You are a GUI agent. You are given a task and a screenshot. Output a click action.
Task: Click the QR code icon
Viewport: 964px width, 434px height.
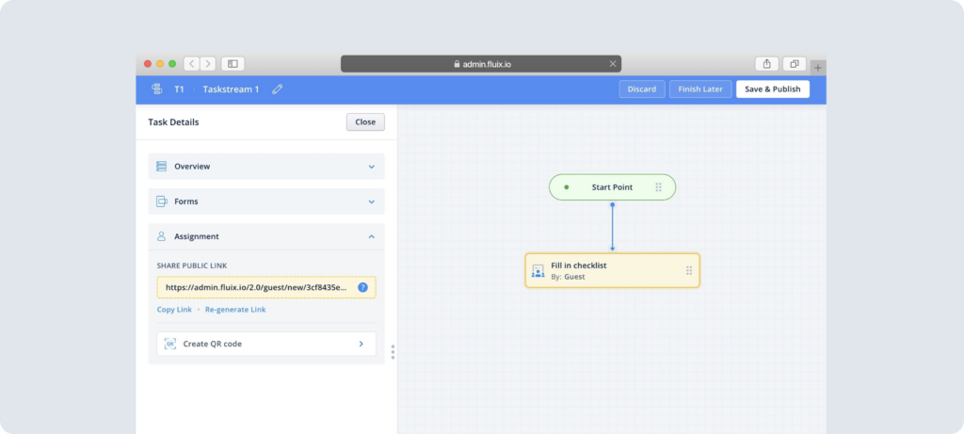click(170, 345)
